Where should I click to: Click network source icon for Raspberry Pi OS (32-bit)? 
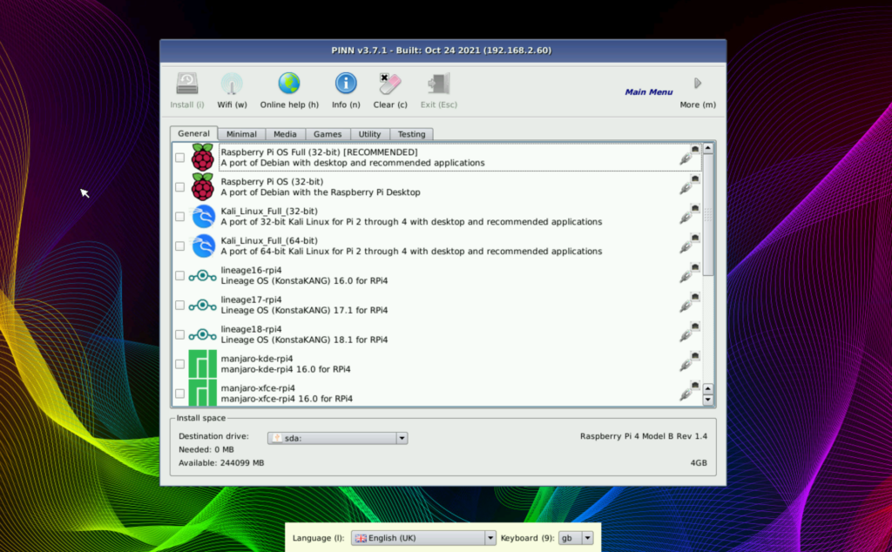point(690,185)
